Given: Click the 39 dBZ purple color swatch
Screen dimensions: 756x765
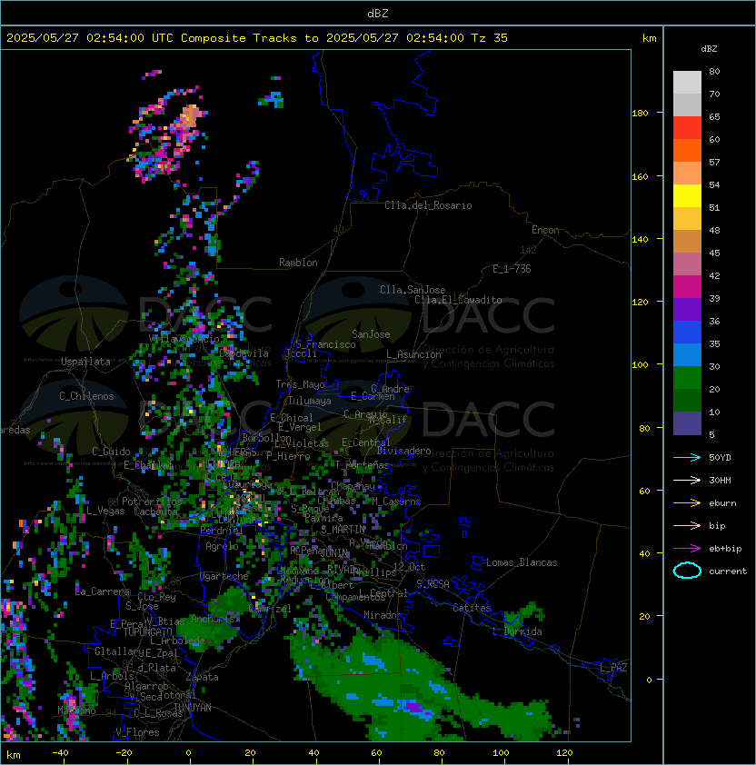Looking at the screenshot, I should coord(687,309).
